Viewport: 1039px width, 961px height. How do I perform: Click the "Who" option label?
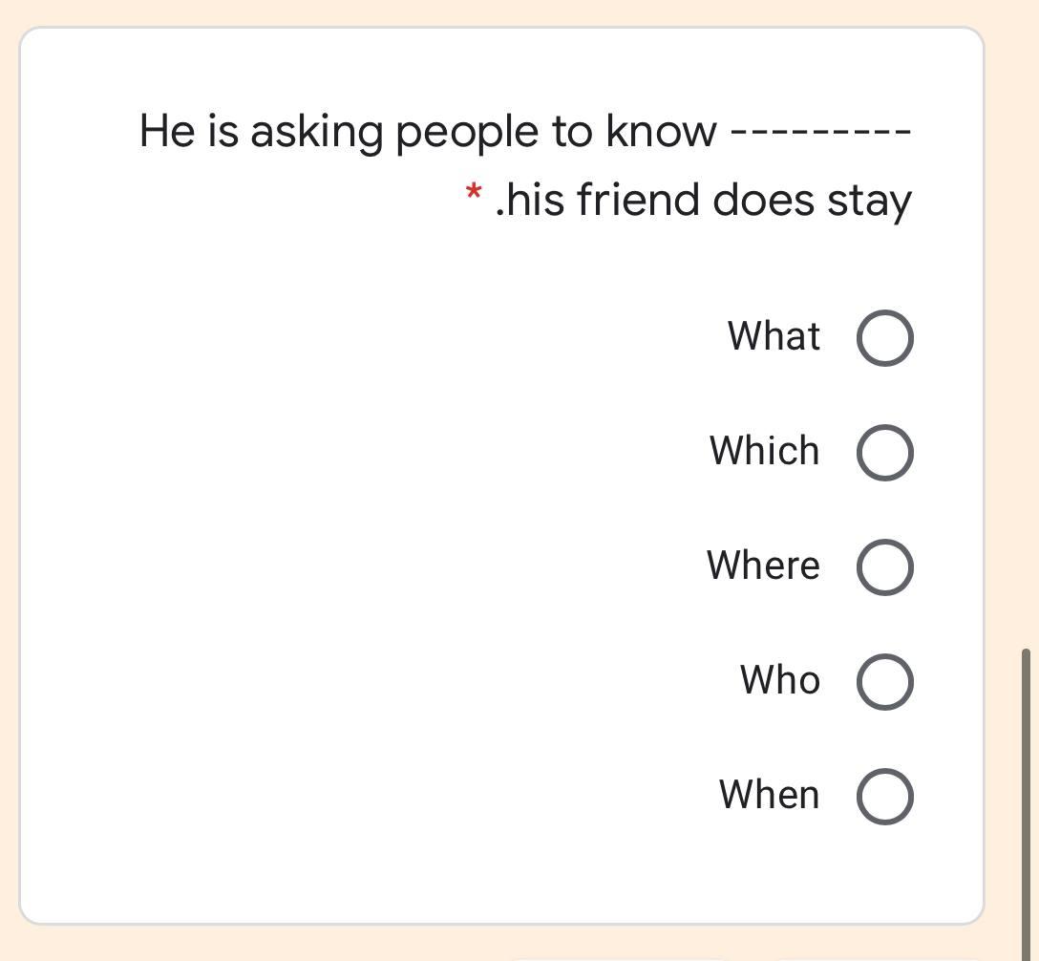pos(779,680)
